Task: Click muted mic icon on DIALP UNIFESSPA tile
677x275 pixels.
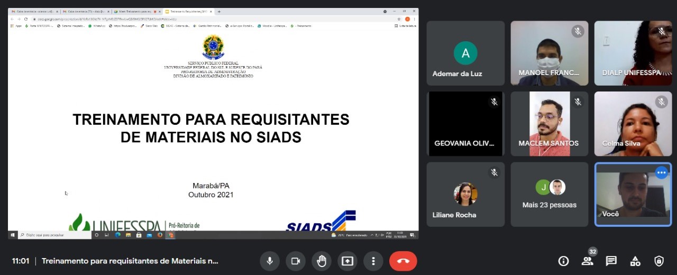Action: (x=661, y=31)
